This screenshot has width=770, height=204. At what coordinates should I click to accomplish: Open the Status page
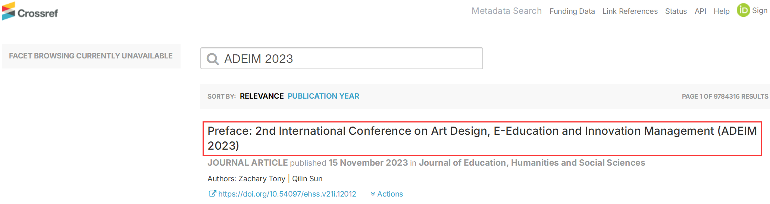tap(676, 11)
